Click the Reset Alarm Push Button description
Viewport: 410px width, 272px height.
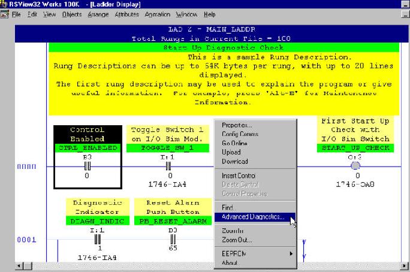coord(173,207)
